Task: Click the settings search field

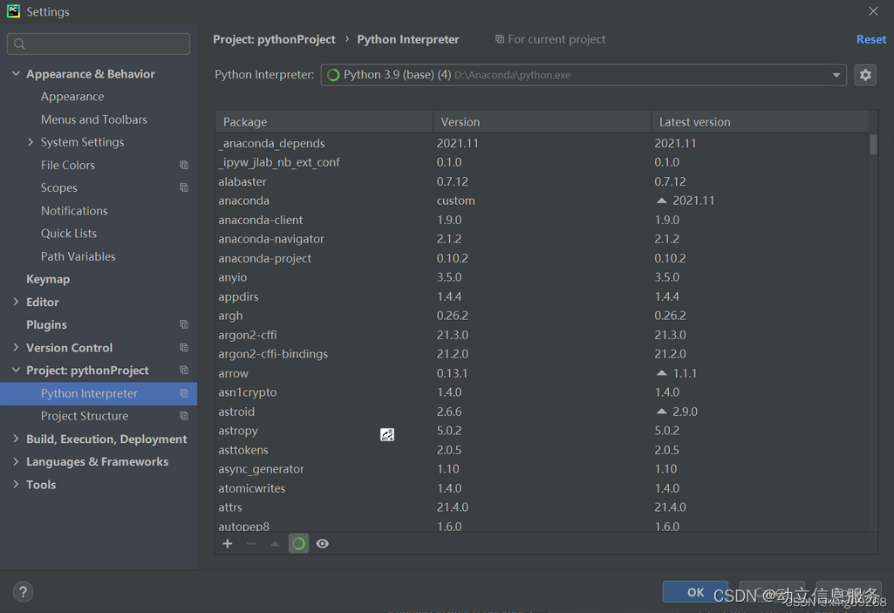Action: pyautogui.click(x=99, y=44)
